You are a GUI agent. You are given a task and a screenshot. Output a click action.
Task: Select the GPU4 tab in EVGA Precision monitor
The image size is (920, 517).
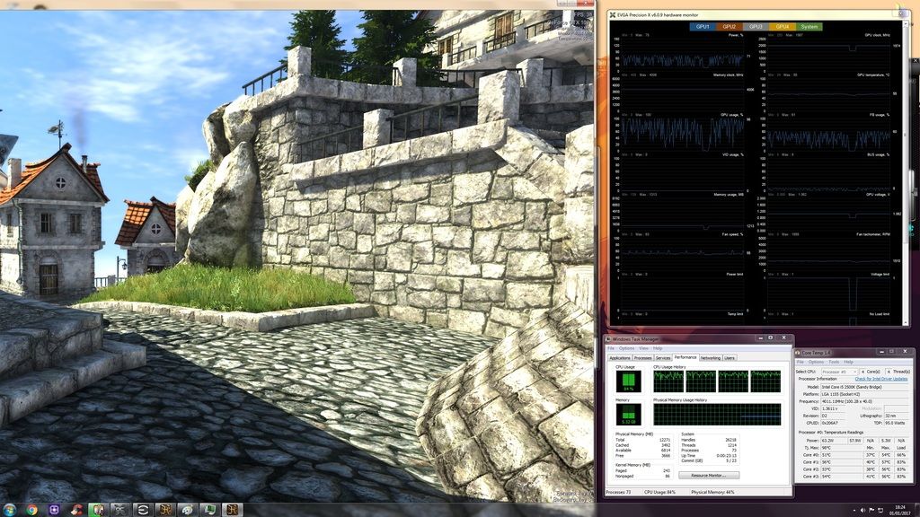[783, 26]
